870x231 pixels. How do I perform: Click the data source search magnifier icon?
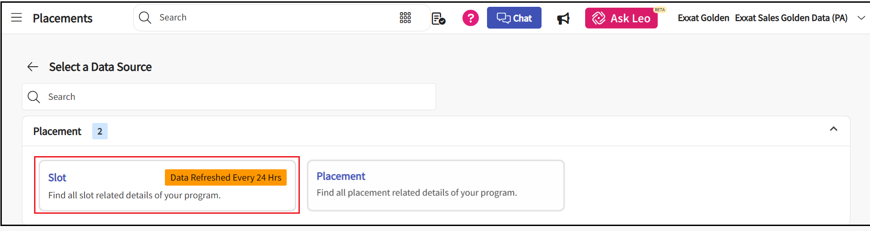pyautogui.click(x=34, y=97)
